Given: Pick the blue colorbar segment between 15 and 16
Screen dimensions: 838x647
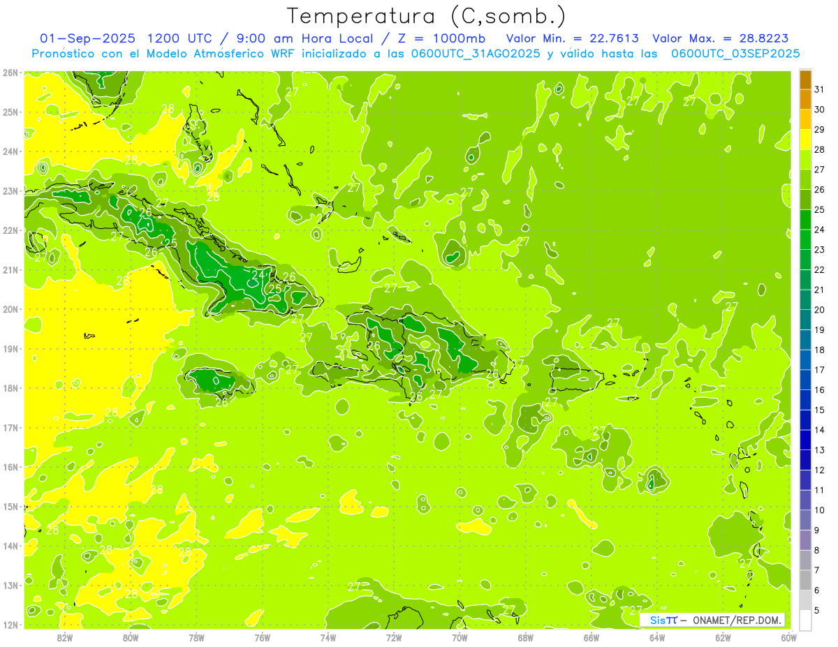Looking at the screenshot, I should coord(805,400).
